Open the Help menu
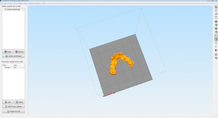The height and width of the screenshot is (118, 218). pyautogui.click(x=43, y=3)
